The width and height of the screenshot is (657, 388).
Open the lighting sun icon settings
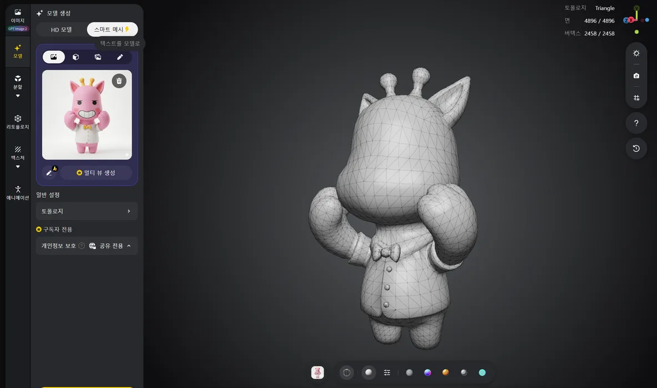[x=636, y=53]
